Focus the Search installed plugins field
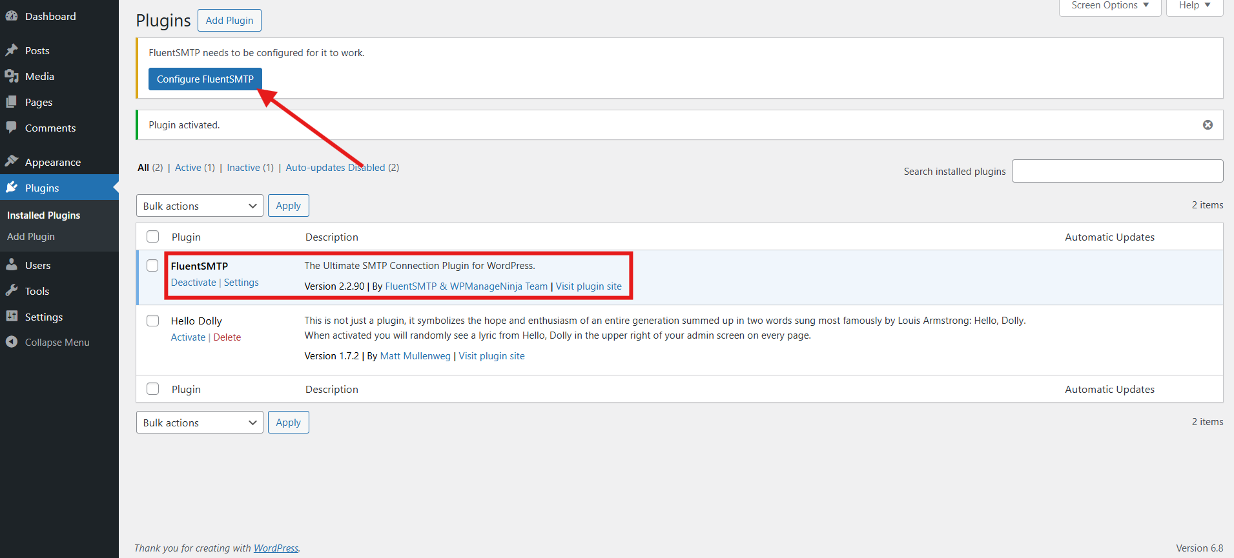1234x558 pixels. 1117,171
